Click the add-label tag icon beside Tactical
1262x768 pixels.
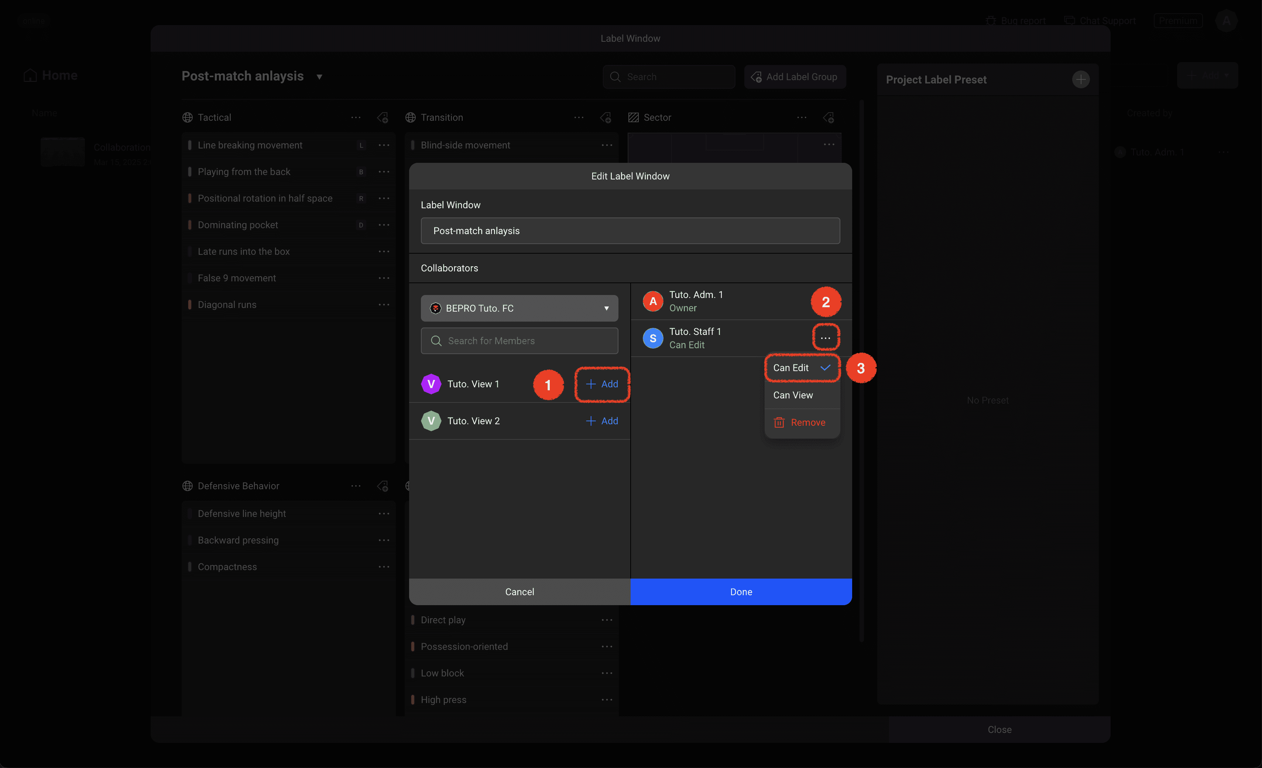click(383, 117)
